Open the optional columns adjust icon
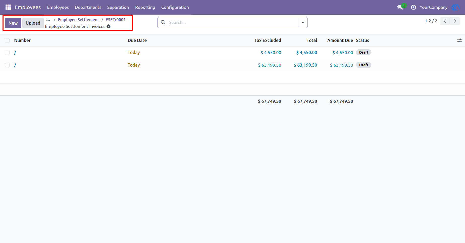The image size is (465, 243). coord(459,40)
